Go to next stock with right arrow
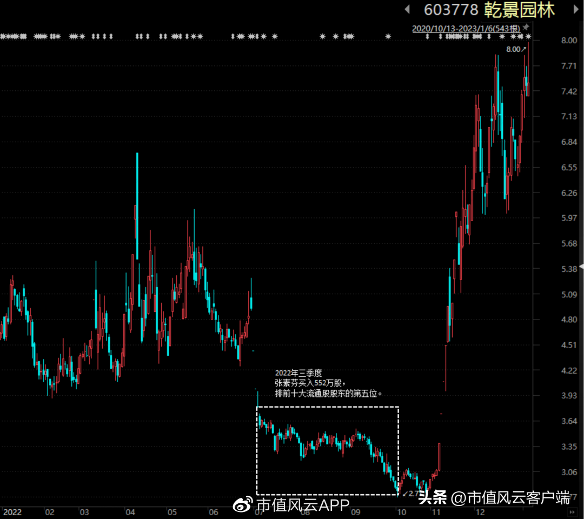Screen dimensions: 584x519 tap(575, 9)
